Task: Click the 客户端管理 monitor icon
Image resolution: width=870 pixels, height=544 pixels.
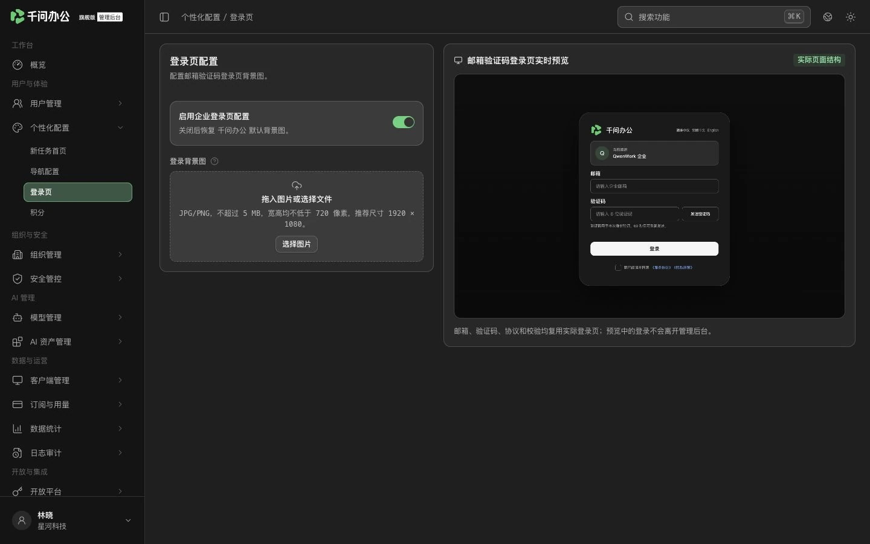Action: click(x=18, y=380)
